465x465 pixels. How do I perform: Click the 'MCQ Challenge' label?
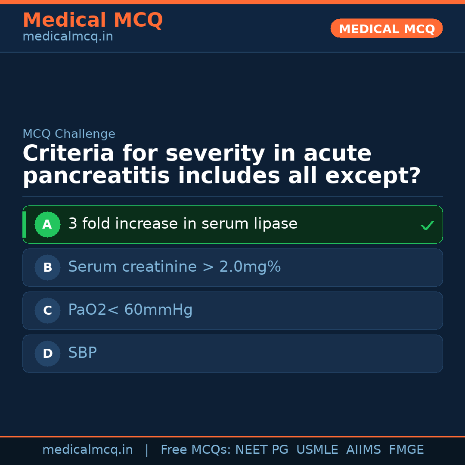pos(69,134)
